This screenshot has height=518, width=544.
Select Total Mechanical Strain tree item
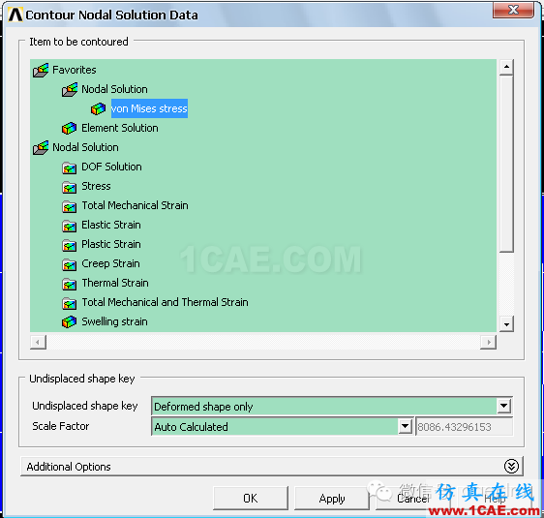[x=135, y=205]
